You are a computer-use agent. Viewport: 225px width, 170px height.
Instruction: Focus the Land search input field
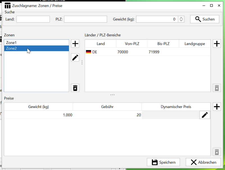(33, 19)
